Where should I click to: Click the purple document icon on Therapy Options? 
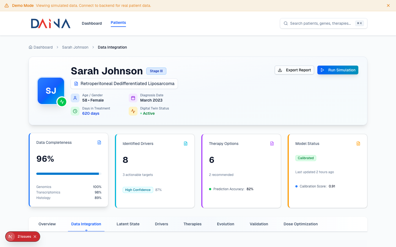tap(272, 143)
